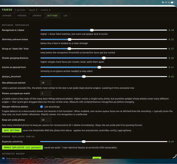Open the UNKNOWN tab

(7, 16)
